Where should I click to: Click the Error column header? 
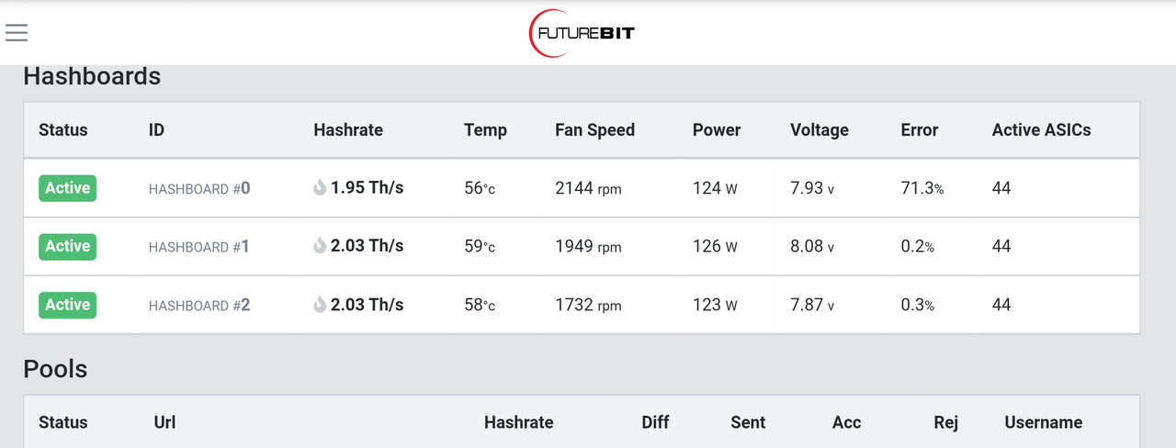[x=919, y=129]
